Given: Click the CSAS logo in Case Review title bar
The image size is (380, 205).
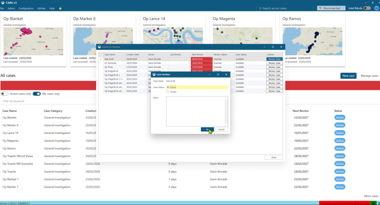Looking at the screenshot, I should point(154,74).
